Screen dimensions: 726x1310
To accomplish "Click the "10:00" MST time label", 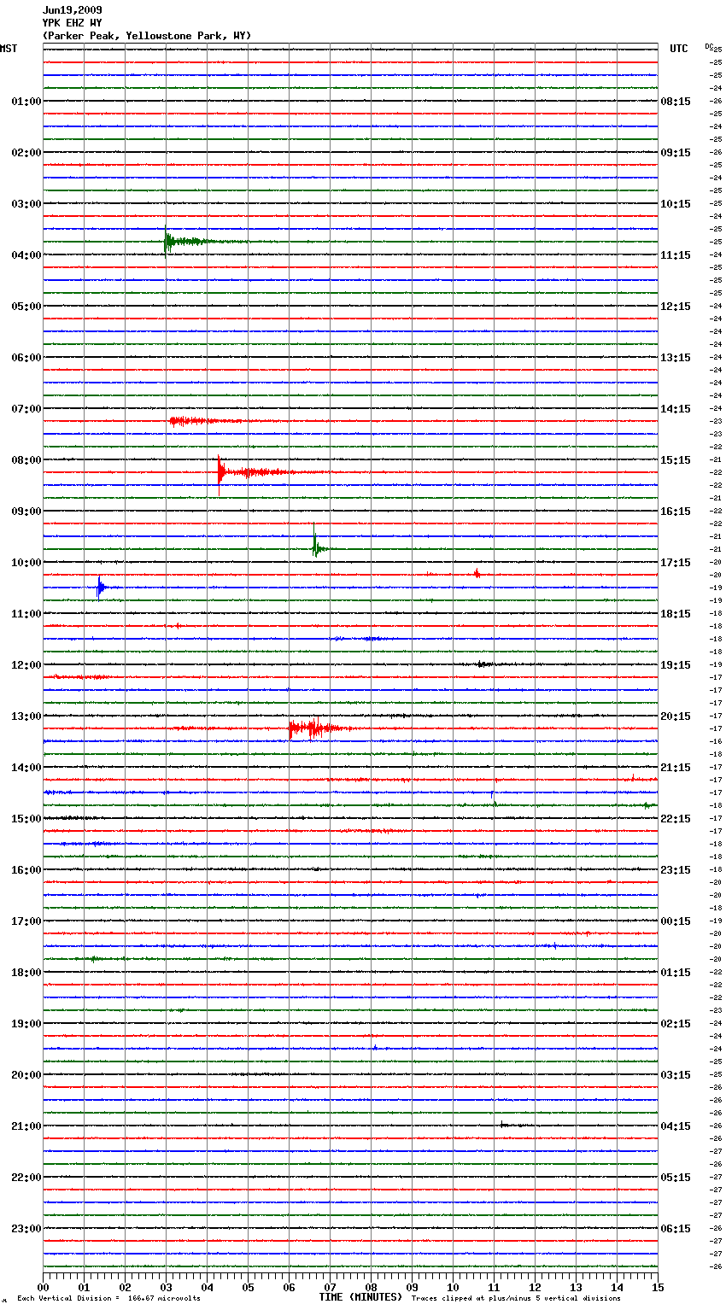I will click(x=26, y=563).
